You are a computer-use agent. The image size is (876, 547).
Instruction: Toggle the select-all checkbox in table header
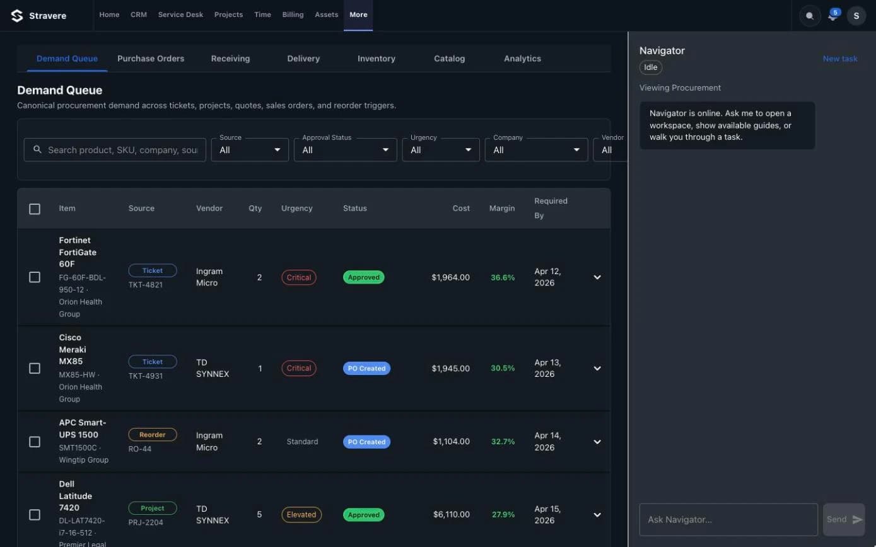(35, 209)
